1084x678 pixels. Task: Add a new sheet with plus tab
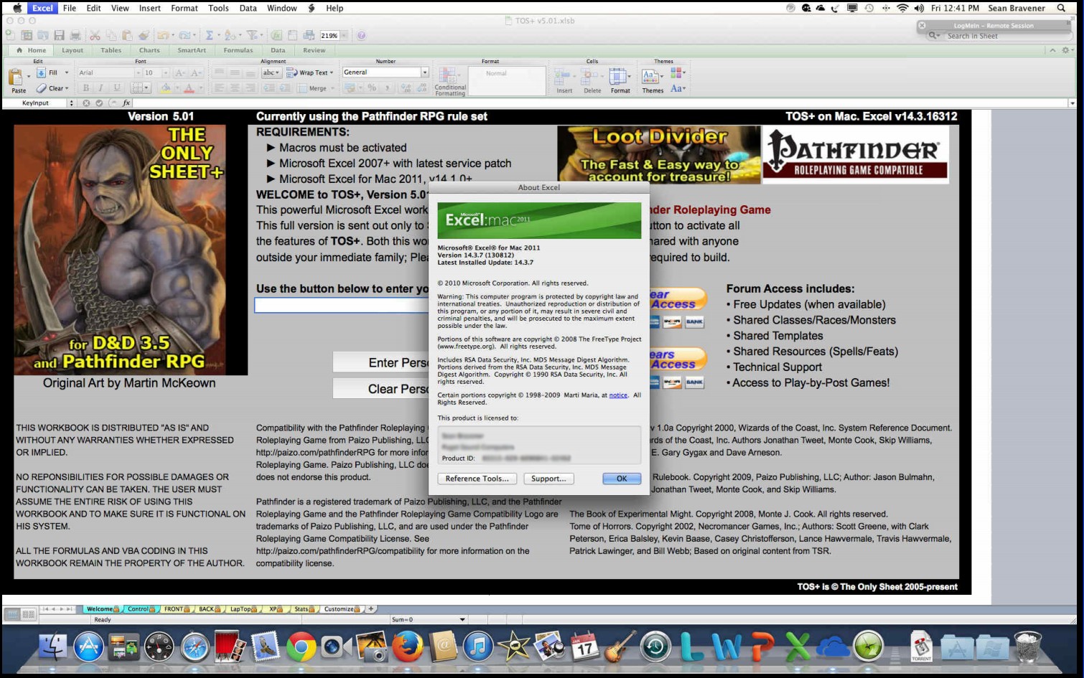(371, 609)
